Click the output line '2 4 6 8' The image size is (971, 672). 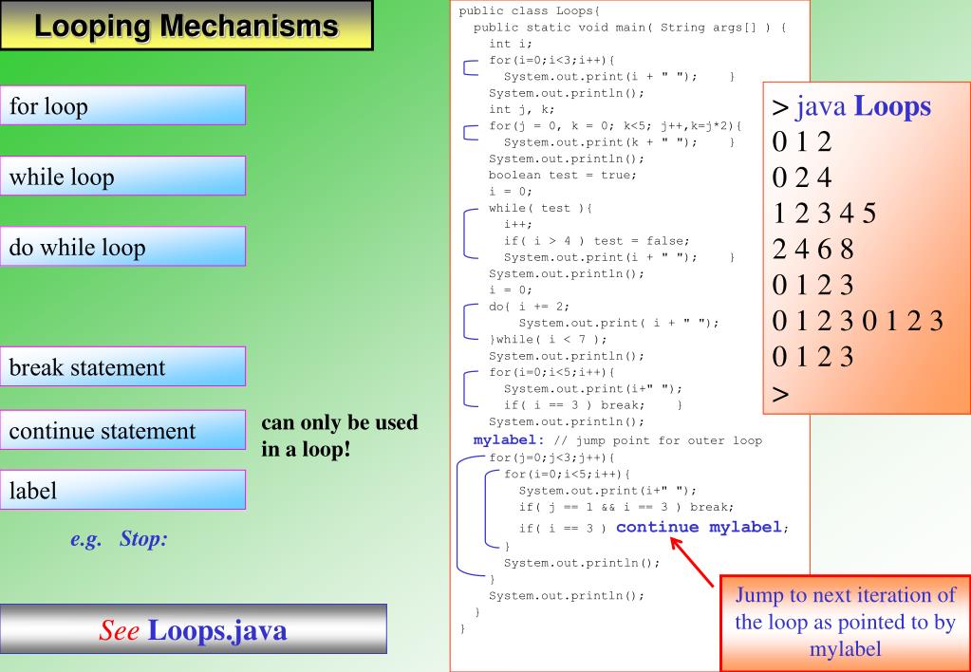[x=813, y=249]
